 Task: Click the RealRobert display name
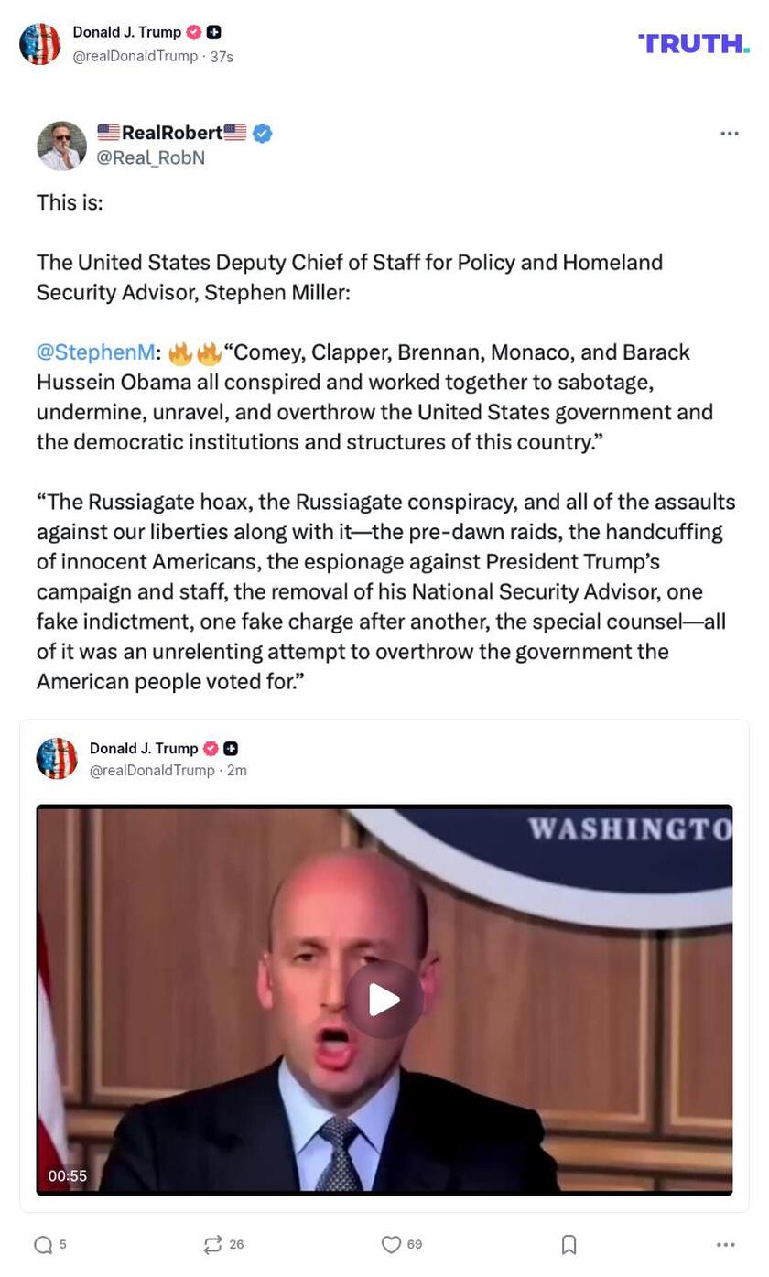pyautogui.click(x=172, y=133)
